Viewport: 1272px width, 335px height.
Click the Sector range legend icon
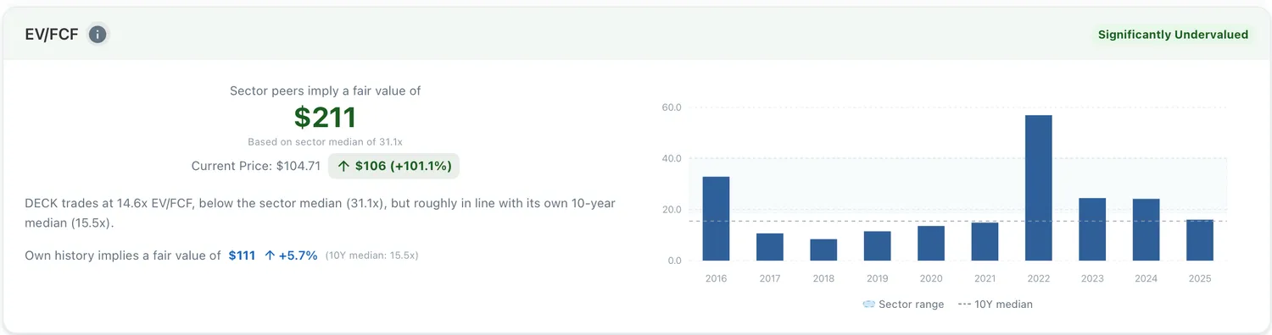(x=868, y=304)
